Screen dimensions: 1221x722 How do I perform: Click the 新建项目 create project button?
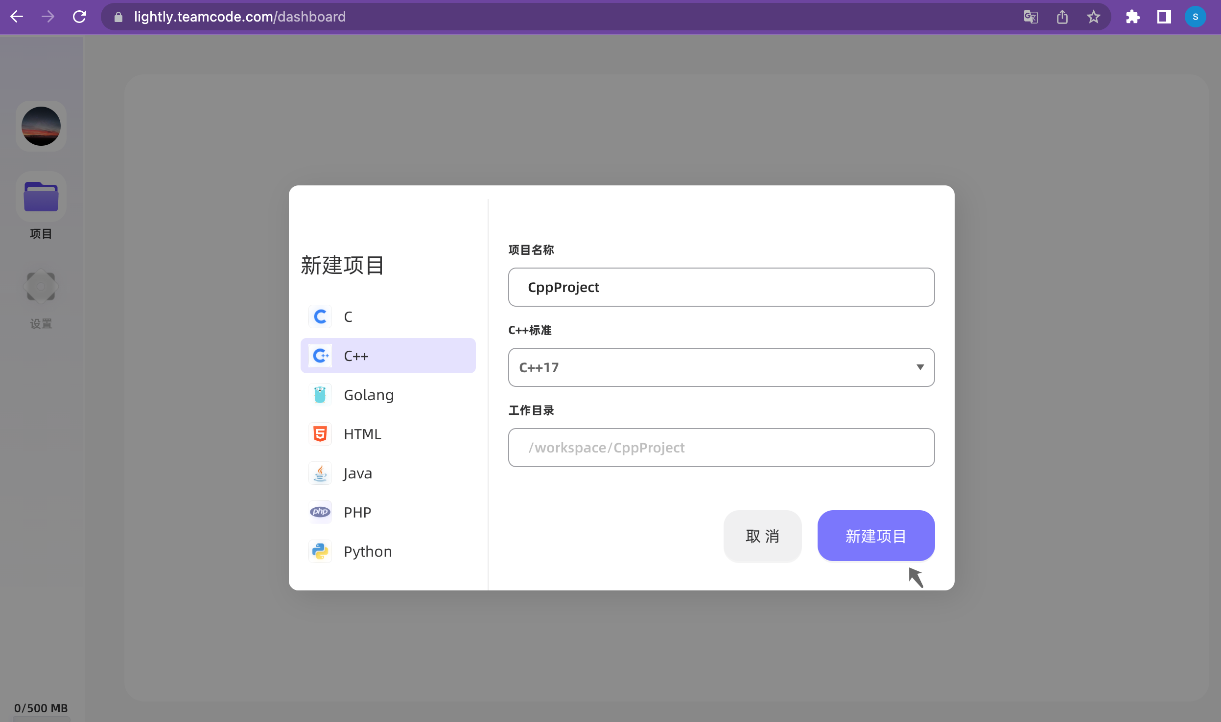tap(875, 536)
